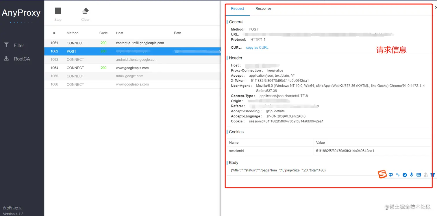
Task: Clear the request list with Clear icon
Action: [85, 11]
